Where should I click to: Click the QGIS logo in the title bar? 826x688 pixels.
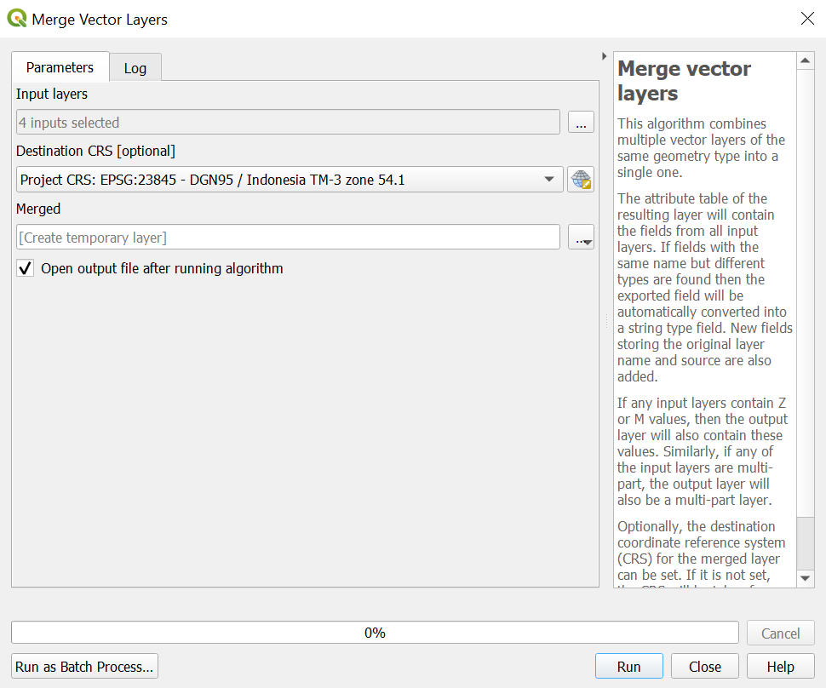(16, 19)
